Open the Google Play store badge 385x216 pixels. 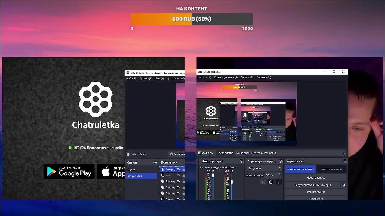(x=69, y=172)
